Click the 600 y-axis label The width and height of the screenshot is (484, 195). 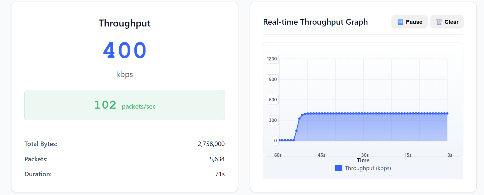pyautogui.click(x=273, y=100)
